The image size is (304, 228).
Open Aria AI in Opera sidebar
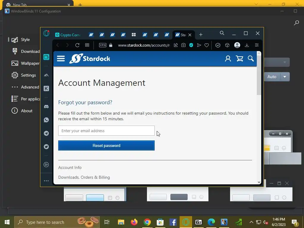(46, 75)
